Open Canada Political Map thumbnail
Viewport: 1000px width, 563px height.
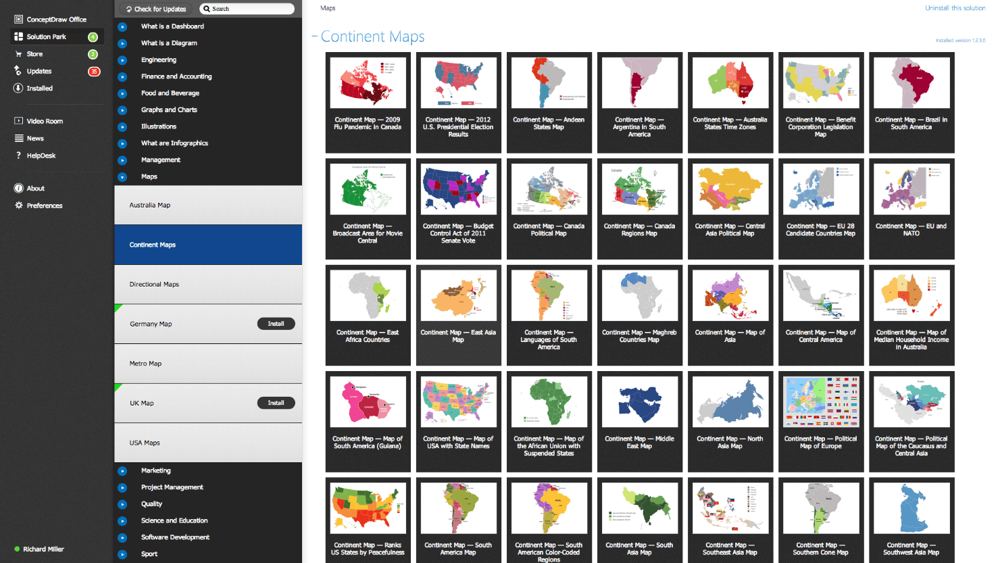pos(549,209)
